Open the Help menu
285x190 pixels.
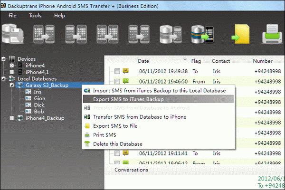60,16
